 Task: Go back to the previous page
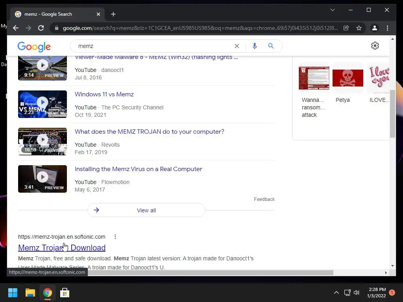(16, 28)
